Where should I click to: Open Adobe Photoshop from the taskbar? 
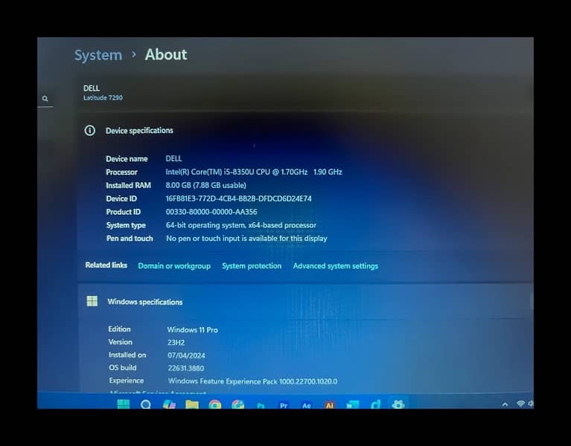(x=261, y=405)
